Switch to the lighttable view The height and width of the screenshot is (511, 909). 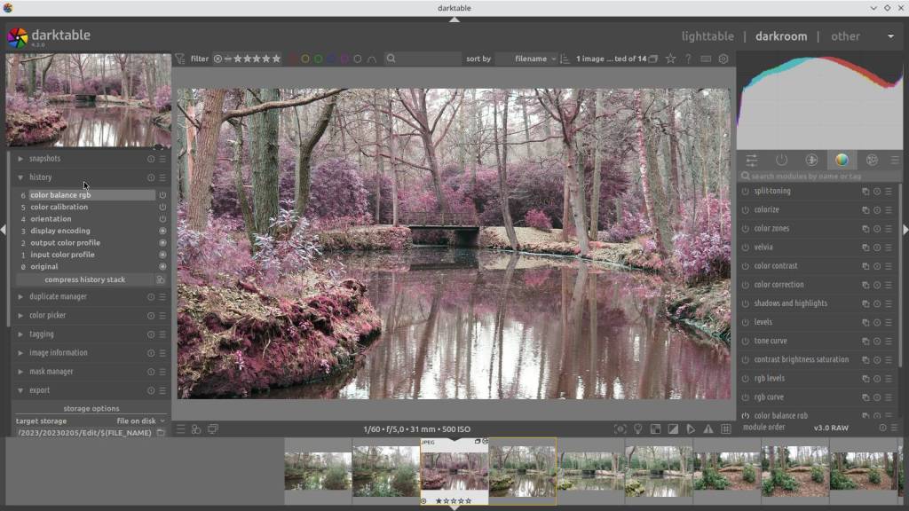(707, 36)
